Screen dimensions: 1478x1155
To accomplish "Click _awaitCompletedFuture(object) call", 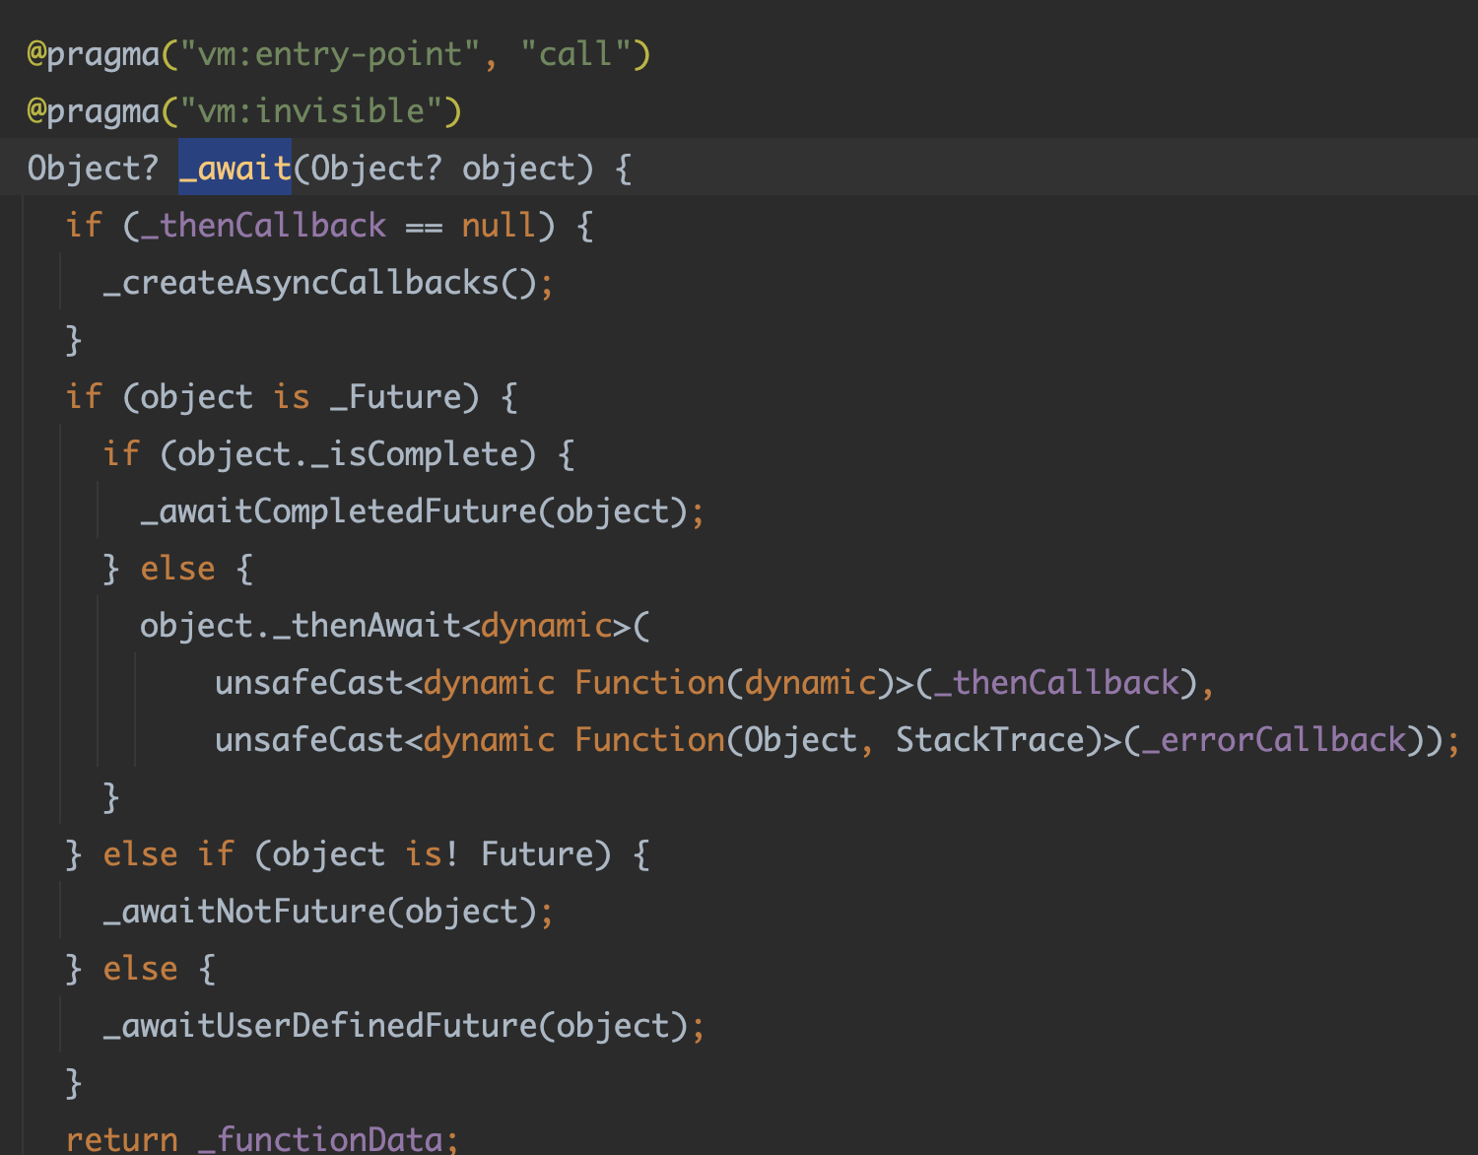I will pyautogui.click(x=414, y=511).
